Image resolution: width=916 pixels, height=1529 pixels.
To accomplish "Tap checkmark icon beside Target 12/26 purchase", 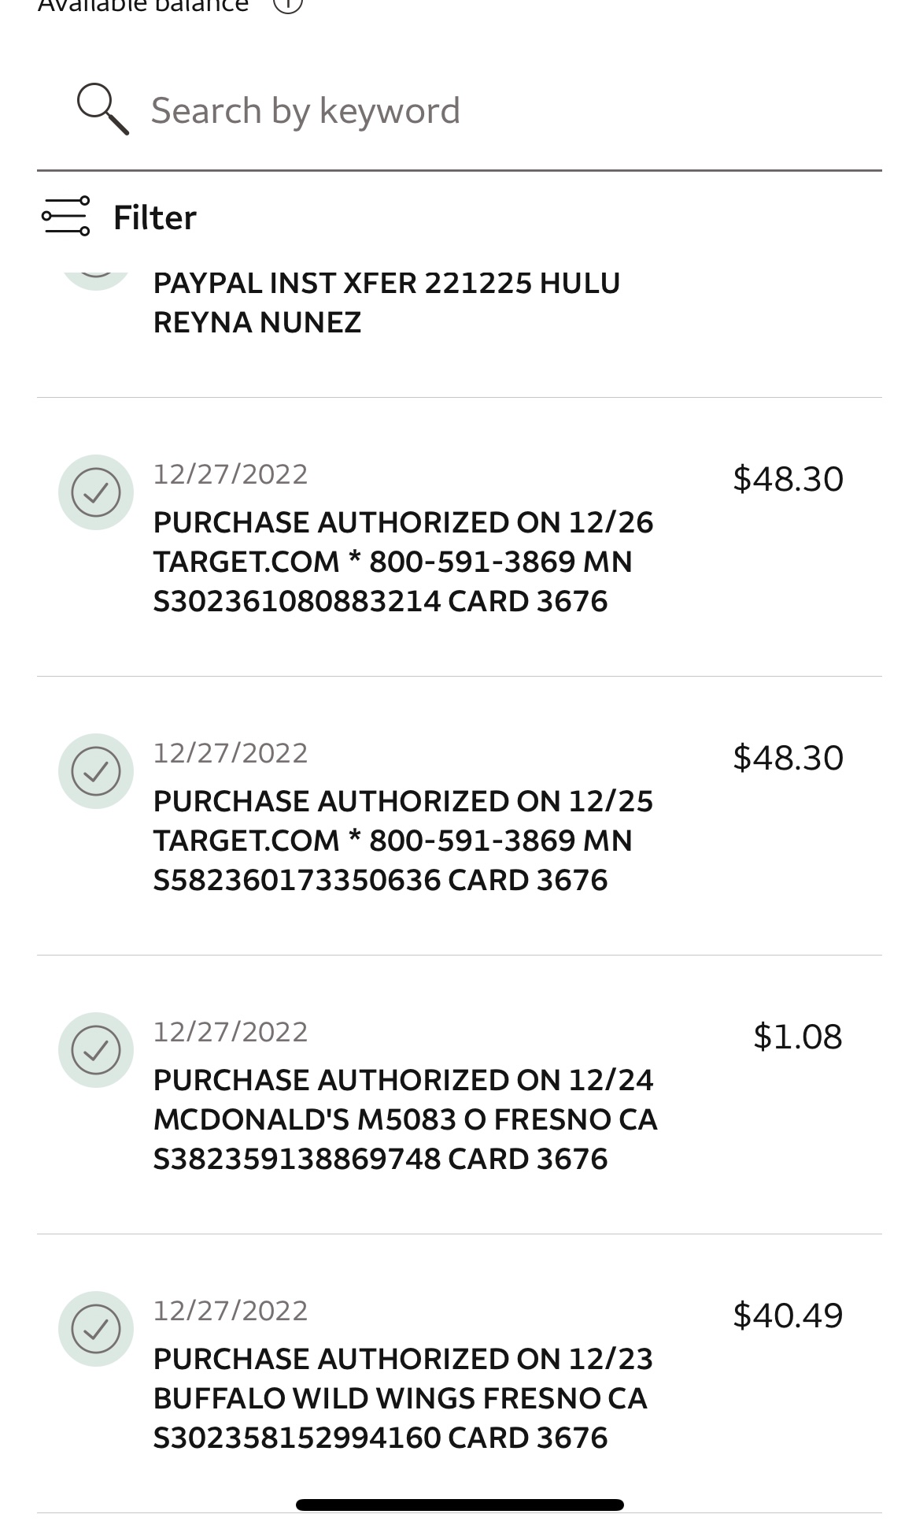I will 96,492.
